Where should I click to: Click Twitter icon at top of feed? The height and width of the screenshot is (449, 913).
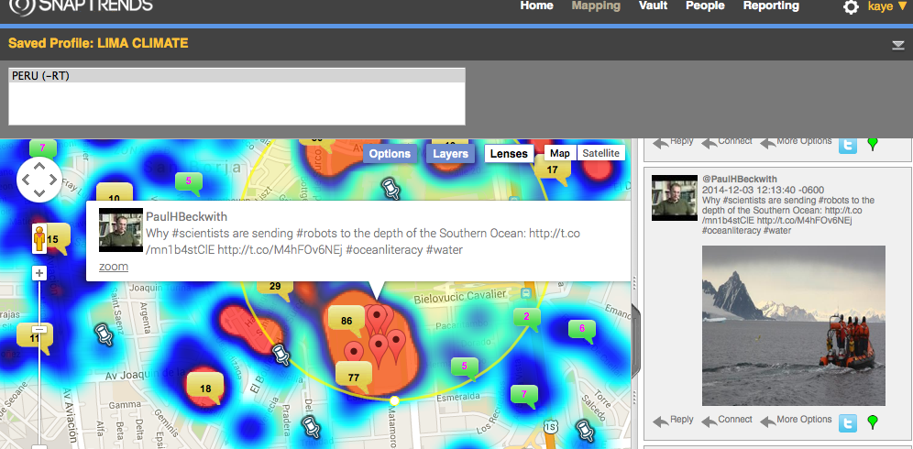848,146
